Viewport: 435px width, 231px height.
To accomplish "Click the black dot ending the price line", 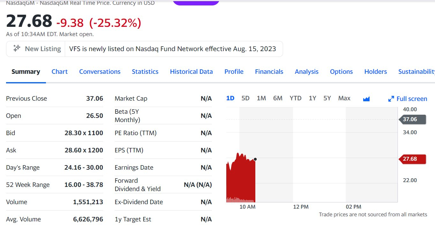I will pyautogui.click(x=255, y=159).
